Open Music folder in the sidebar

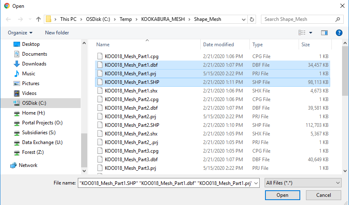pyautogui.click(x=28, y=74)
